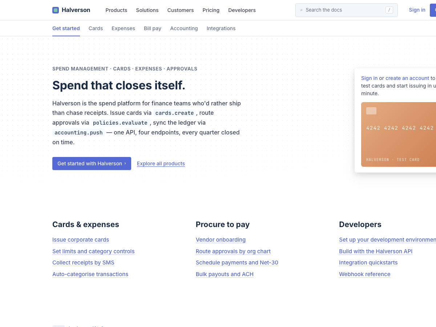436x327 pixels.
Task: Switch to the Expenses tab
Action: pos(123,28)
